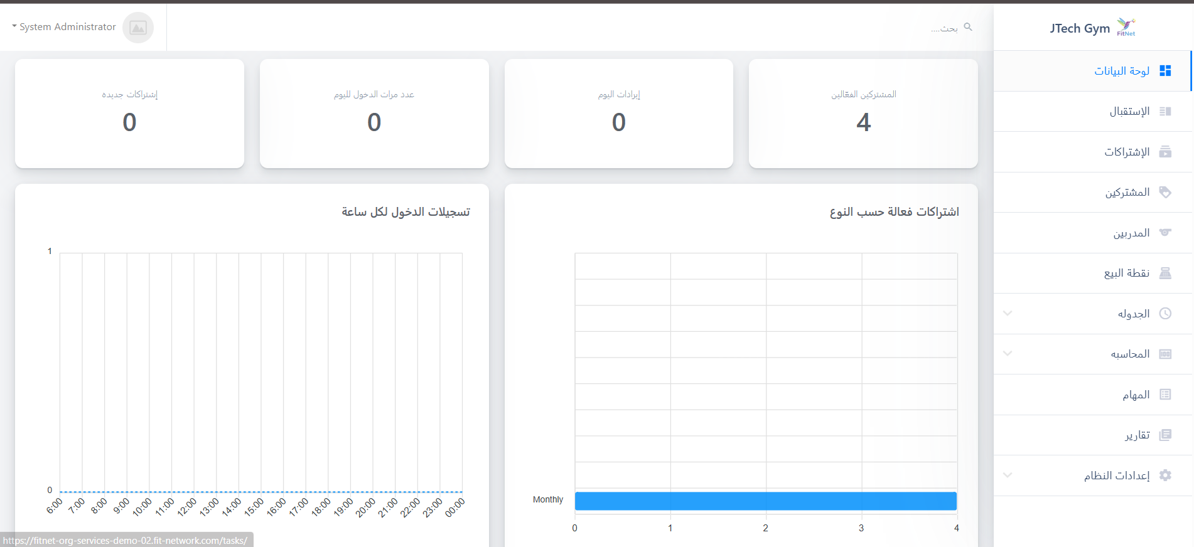Open the System Administrator user dropdown
This screenshot has width=1194, height=547.
pos(64,27)
